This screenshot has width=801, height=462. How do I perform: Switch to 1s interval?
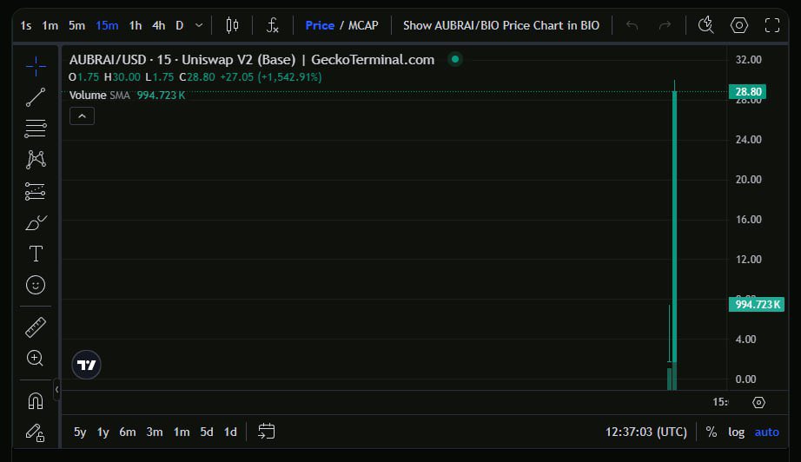pyautogui.click(x=25, y=25)
